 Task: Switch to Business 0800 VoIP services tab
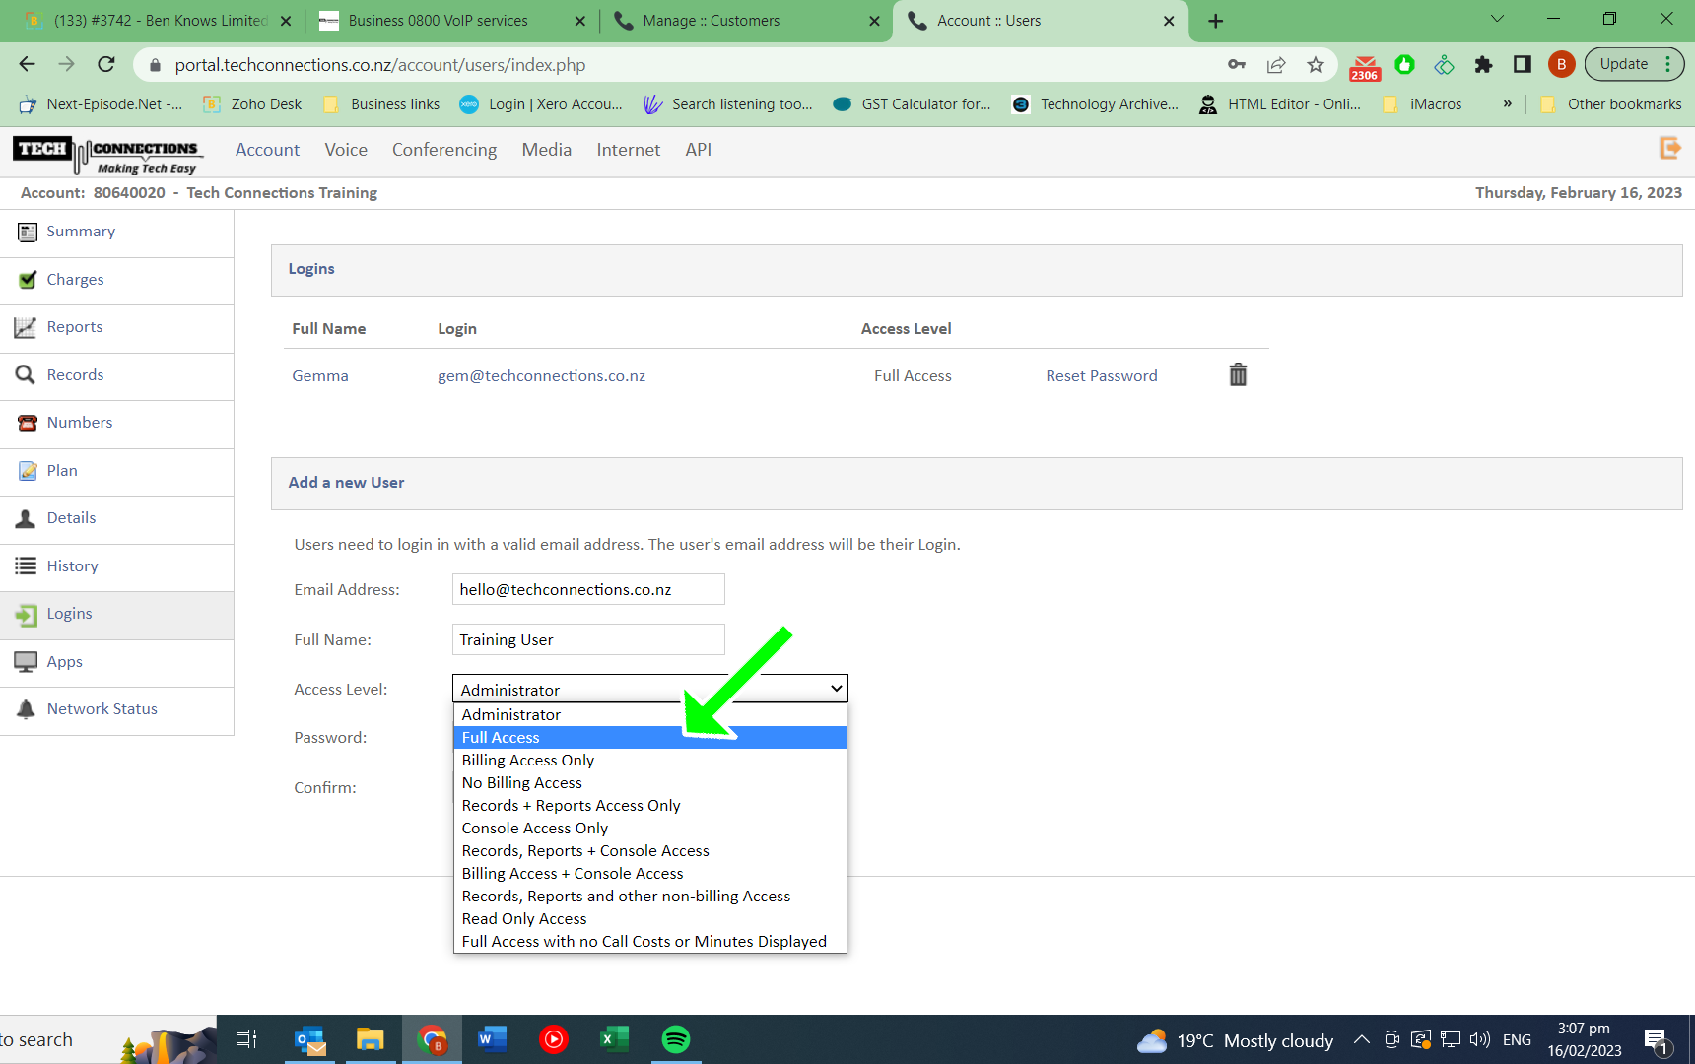[453, 21]
